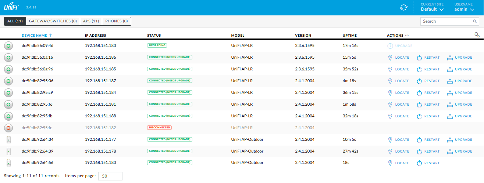Image resolution: width=484 pixels, height=183 pixels.
Task: Switch to Phones (0) tab
Action: pyautogui.click(x=117, y=21)
